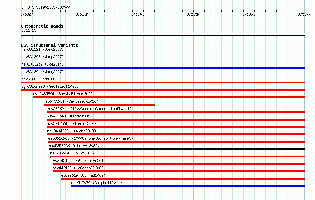Open the nsv6433931 (Sedlazeck2020) label
Image resolution: width=315 pixels, height=200 pixels.
pyautogui.click(x=71, y=101)
